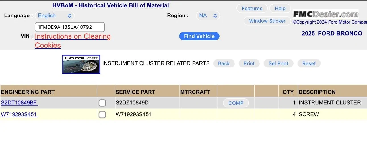Click the Find Vehicle button

199,36
